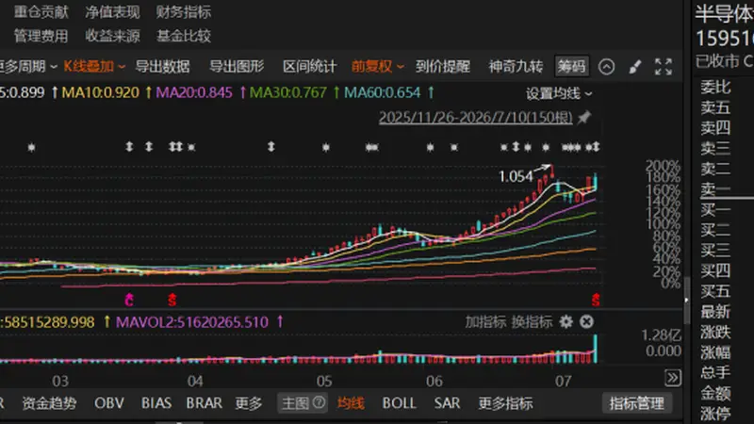Open 更多 sub-indicator list
The width and height of the screenshot is (754, 424).
click(249, 403)
